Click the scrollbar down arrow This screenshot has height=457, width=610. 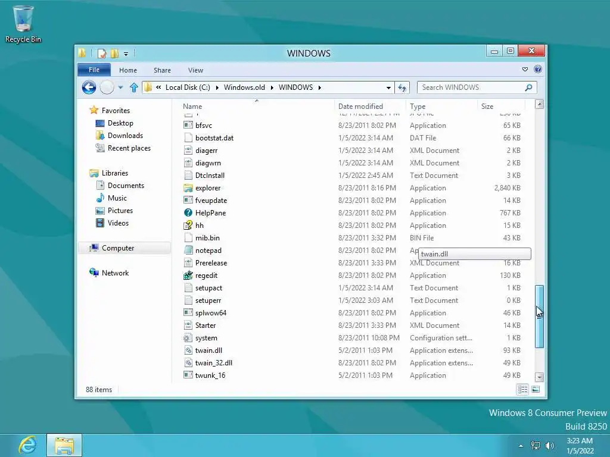(539, 377)
